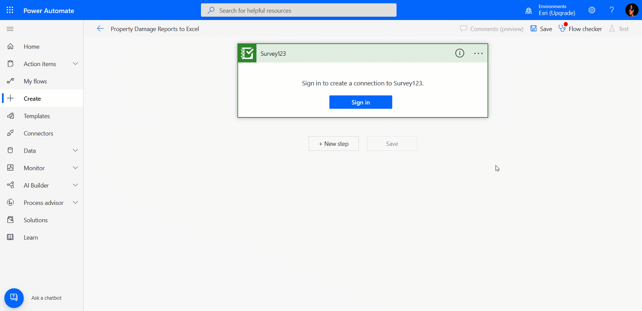Click the Comments speech bubble icon
642x311 pixels.
(x=463, y=28)
